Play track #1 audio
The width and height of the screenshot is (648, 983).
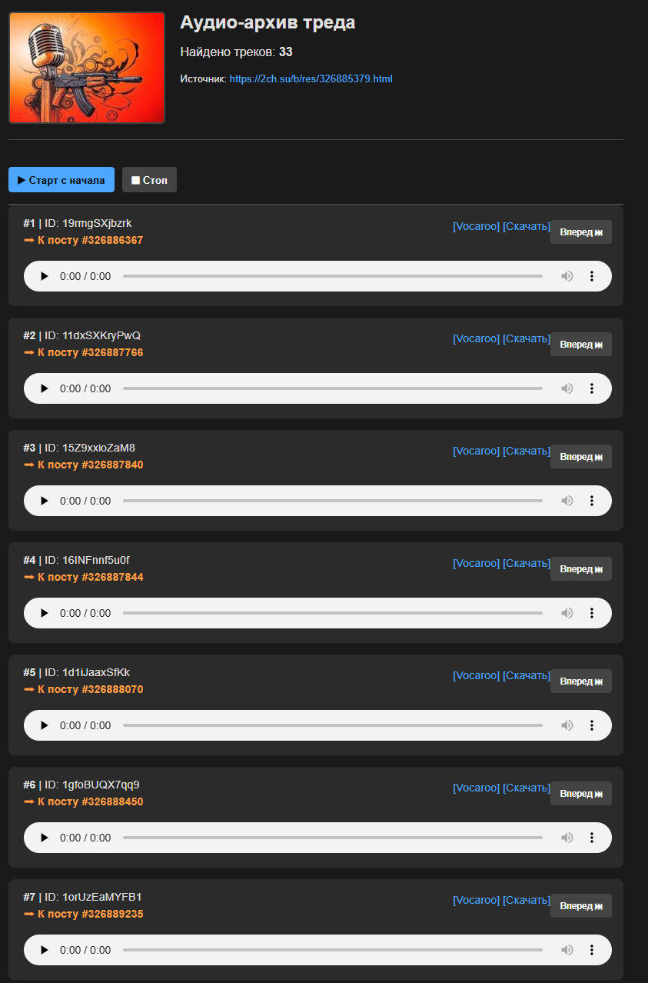tap(45, 276)
